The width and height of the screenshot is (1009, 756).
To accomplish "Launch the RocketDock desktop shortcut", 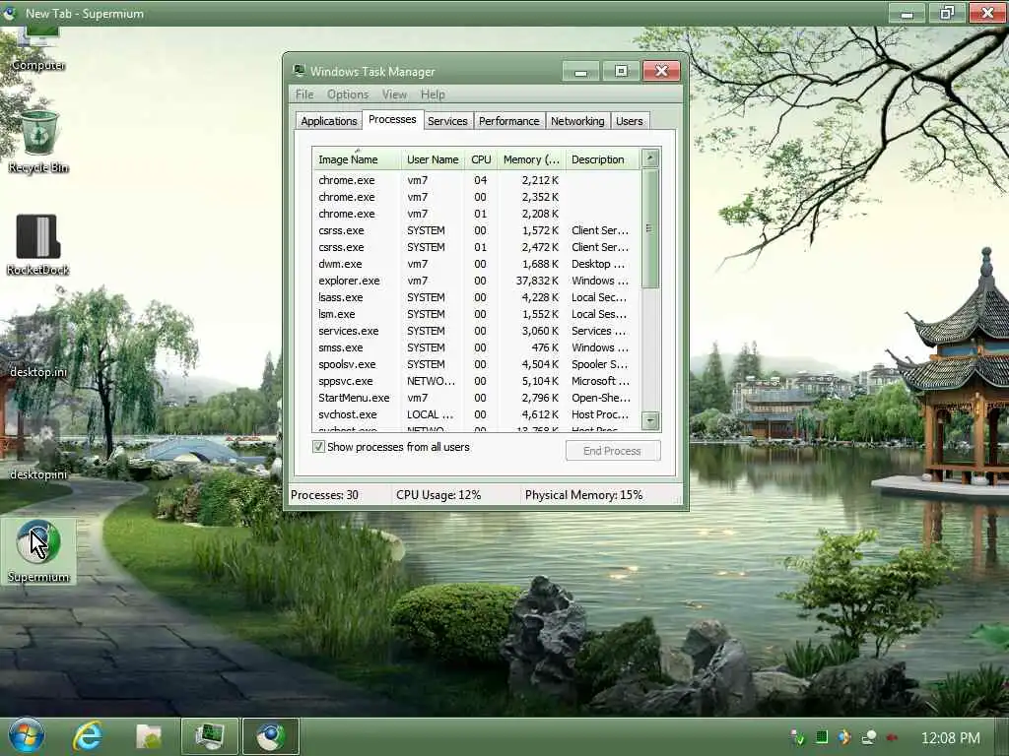I will (38, 244).
